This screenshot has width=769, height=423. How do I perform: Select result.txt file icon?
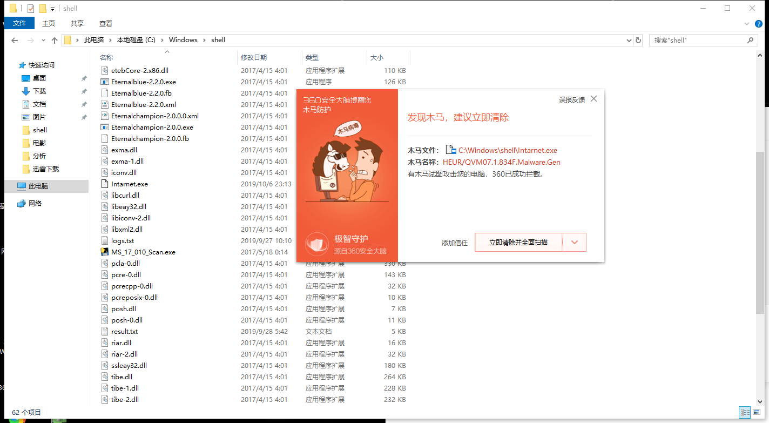[105, 331]
